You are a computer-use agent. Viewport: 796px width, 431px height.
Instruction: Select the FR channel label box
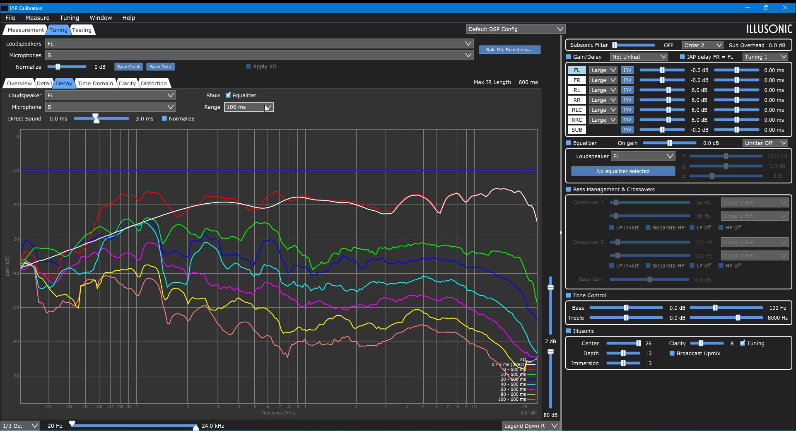(x=576, y=80)
